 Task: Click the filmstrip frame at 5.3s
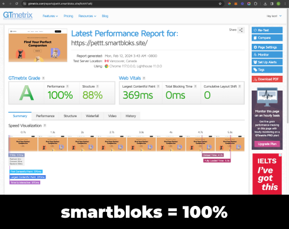230,143
